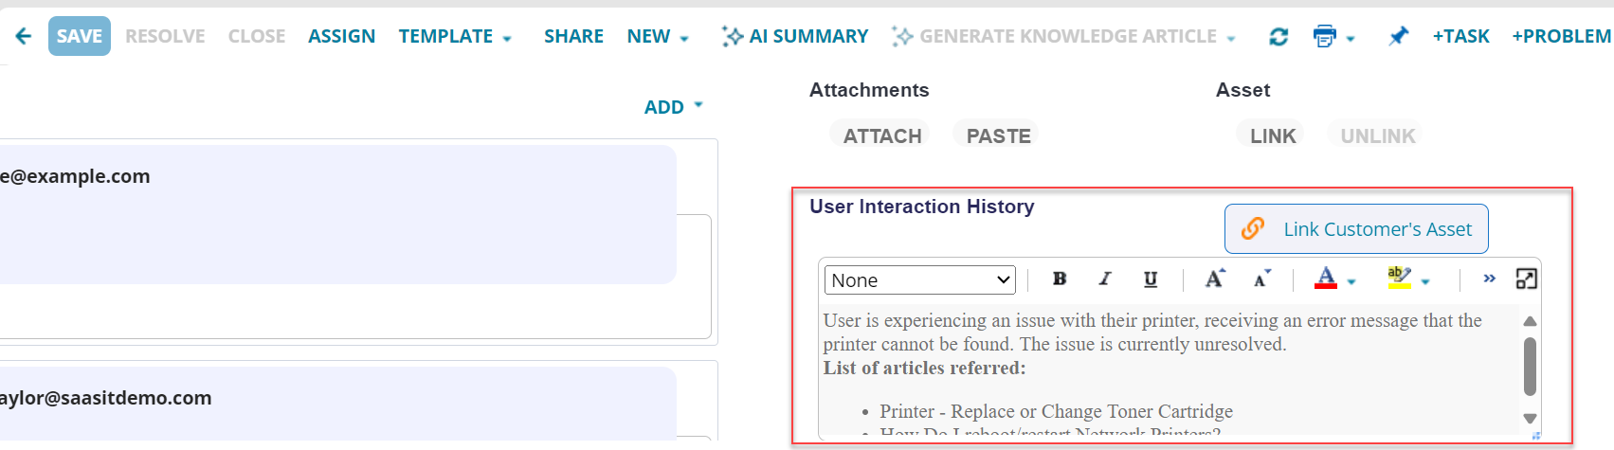Pin the incident with pushpin icon
1614x450 pixels.
1398,36
